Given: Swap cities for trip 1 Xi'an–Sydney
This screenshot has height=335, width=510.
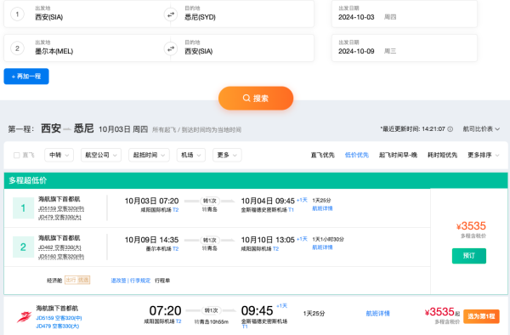Looking at the screenshot, I should click(x=171, y=14).
